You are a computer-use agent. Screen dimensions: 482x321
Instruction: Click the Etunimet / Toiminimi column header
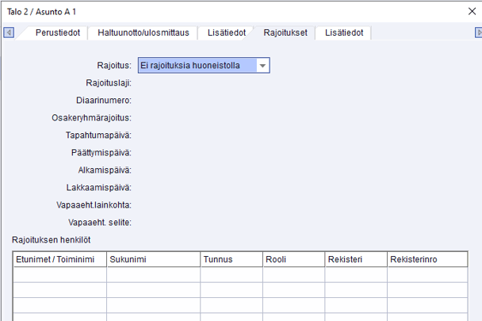[60, 259]
